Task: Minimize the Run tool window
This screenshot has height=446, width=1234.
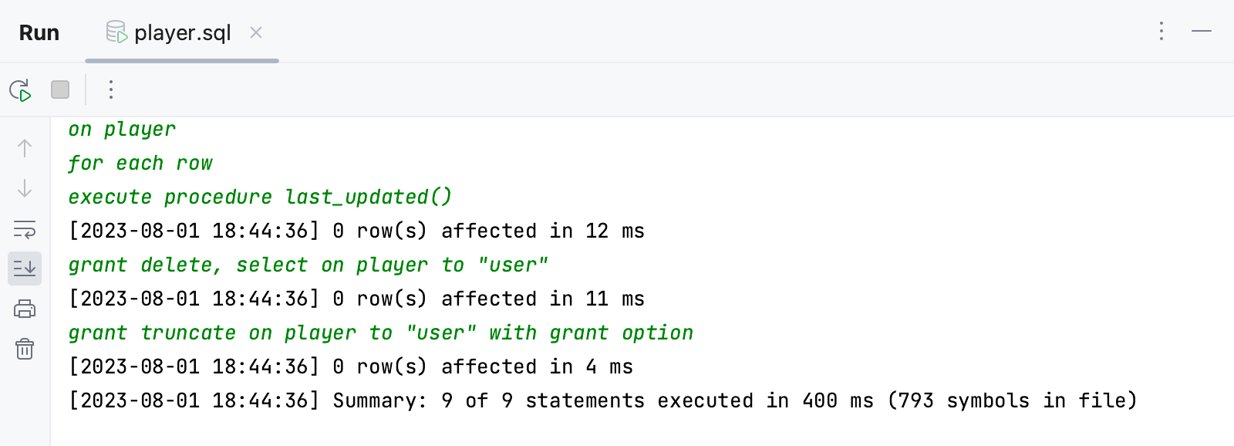Action: tap(1203, 32)
